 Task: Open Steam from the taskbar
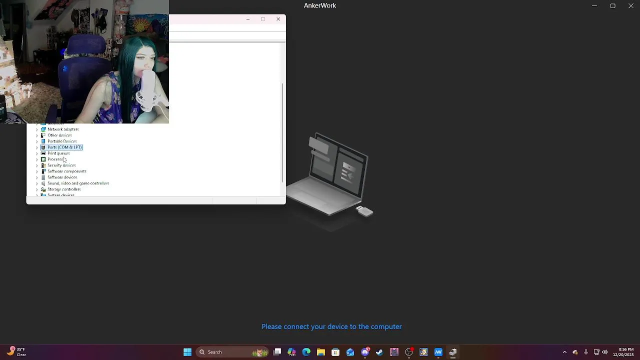coord(379,352)
